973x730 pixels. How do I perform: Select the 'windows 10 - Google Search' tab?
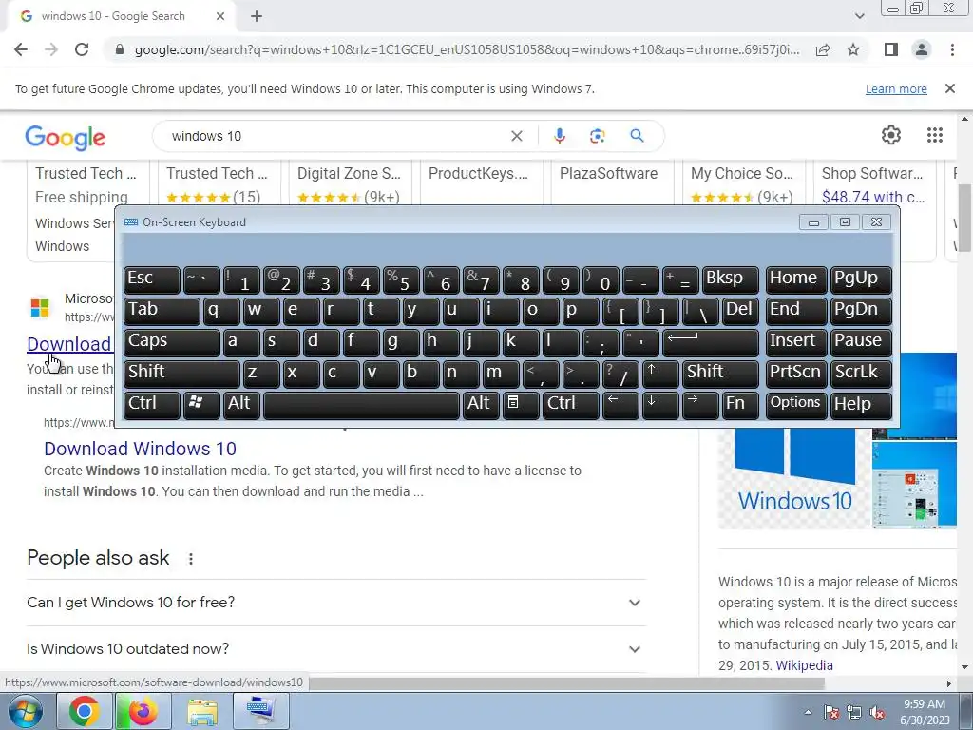coord(121,16)
